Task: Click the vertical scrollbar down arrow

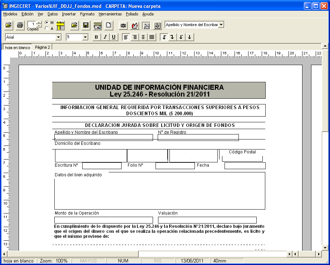Action: point(325,247)
